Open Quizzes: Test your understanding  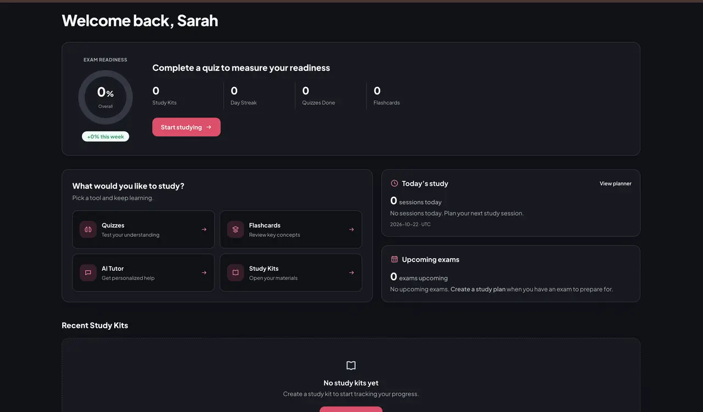(x=143, y=230)
